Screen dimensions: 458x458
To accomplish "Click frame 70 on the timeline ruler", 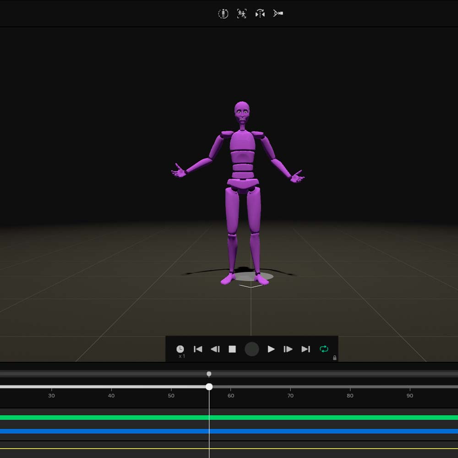I will point(290,395).
